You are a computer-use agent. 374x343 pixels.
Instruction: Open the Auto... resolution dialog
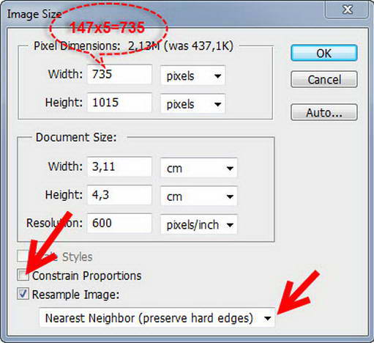pyautogui.click(x=324, y=112)
